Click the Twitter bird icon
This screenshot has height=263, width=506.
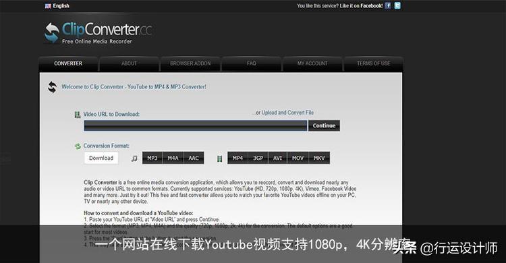(397, 5)
